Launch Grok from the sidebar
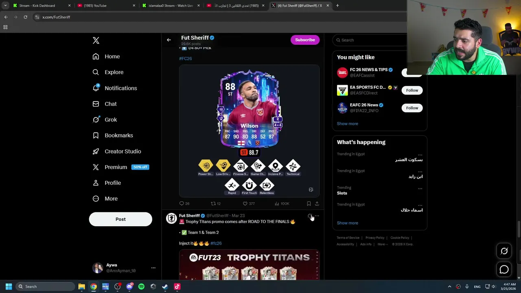The image size is (521, 293). click(x=105, y=120)
